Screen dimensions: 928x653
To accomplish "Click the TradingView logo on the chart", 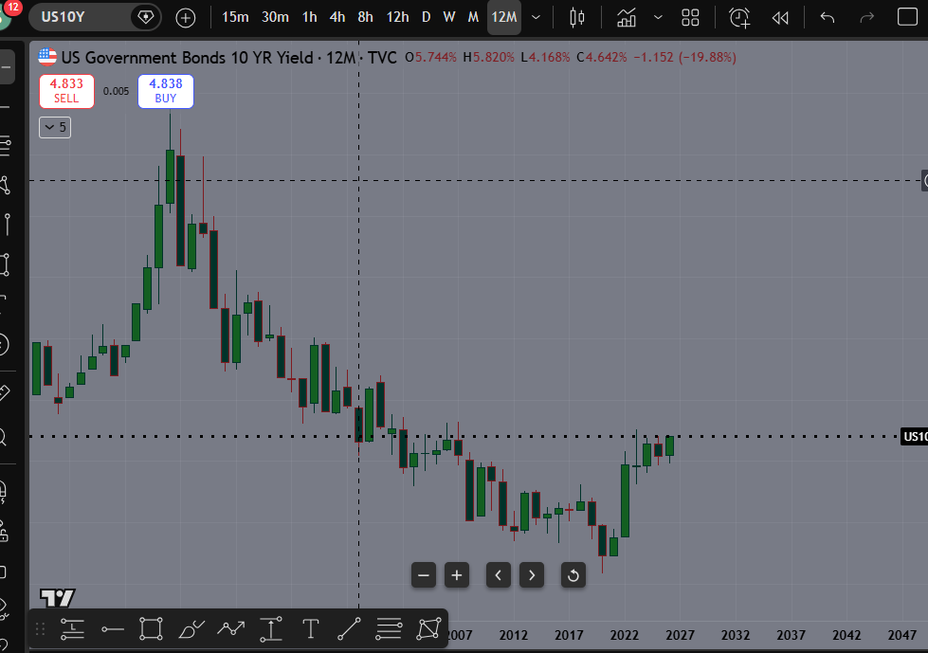I will [58, 598].
